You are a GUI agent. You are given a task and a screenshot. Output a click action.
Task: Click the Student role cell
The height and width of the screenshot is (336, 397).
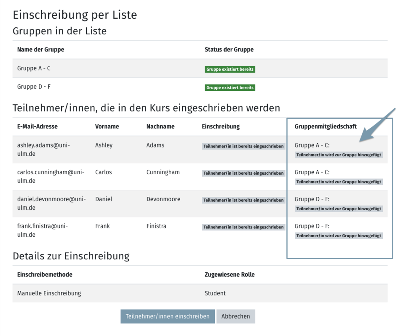215,293
